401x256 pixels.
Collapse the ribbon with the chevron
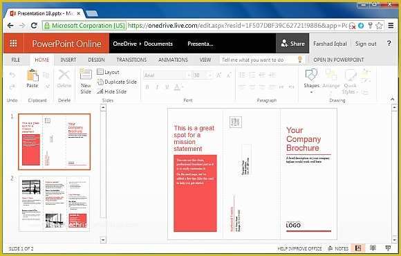[x=392, y=99]
